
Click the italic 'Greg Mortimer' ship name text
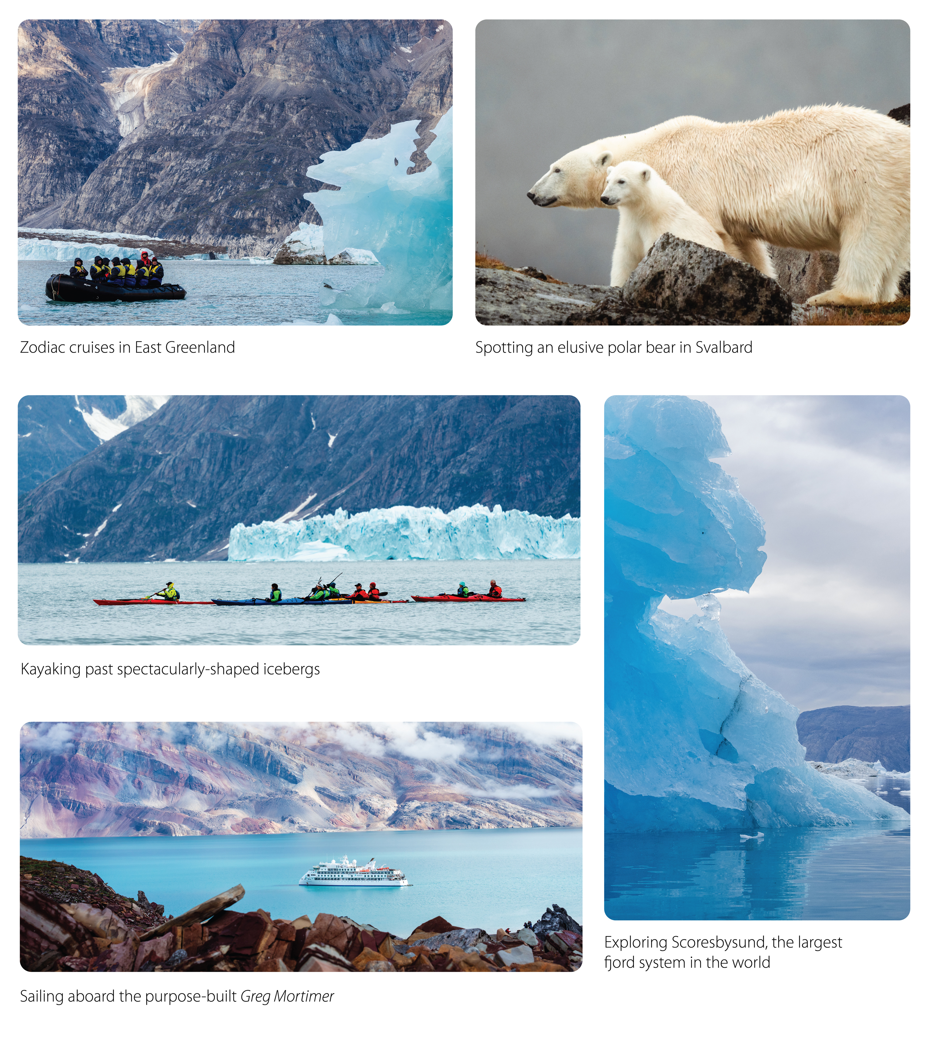[x=287, y=996]
